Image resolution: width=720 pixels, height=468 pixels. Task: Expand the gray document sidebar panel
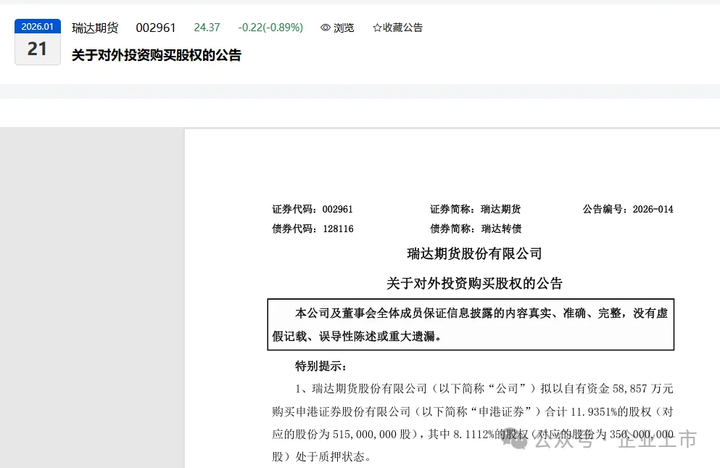click(x=93, y=290)
